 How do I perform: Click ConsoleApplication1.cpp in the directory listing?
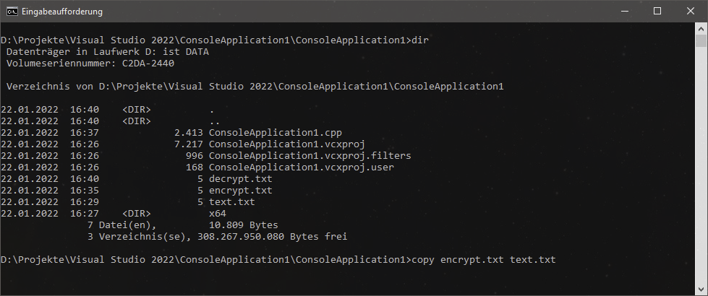pyautogui.click(x=275, y=133)
